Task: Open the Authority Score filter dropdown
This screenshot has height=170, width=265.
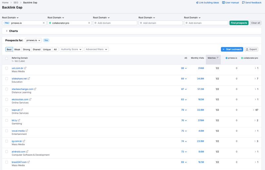Action: pyautogui.click(x=71, y=49)
